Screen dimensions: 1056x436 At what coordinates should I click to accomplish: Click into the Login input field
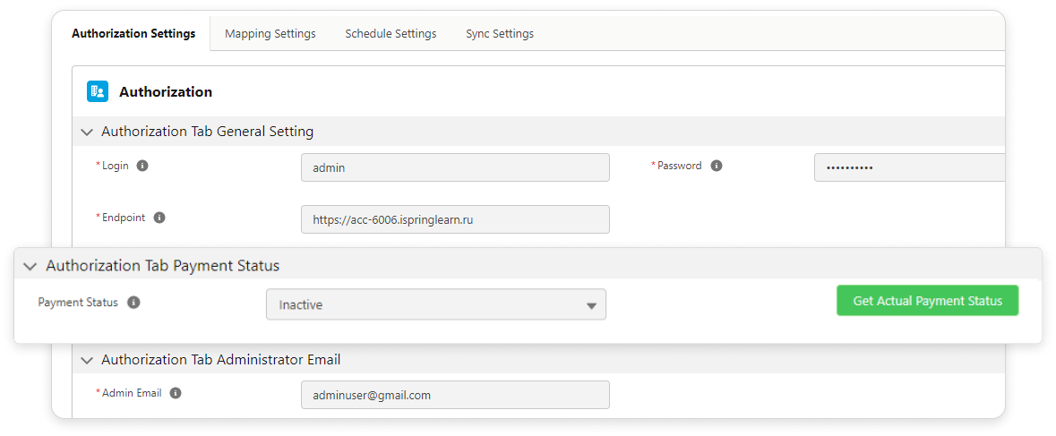(x=455, y=167)
